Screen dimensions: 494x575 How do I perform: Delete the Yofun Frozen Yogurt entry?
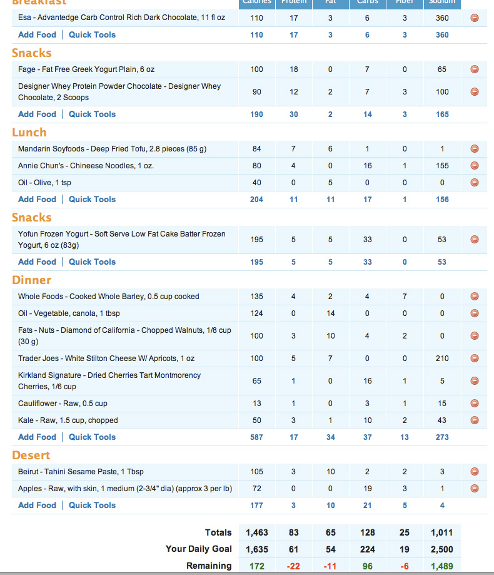click(474, 239)
